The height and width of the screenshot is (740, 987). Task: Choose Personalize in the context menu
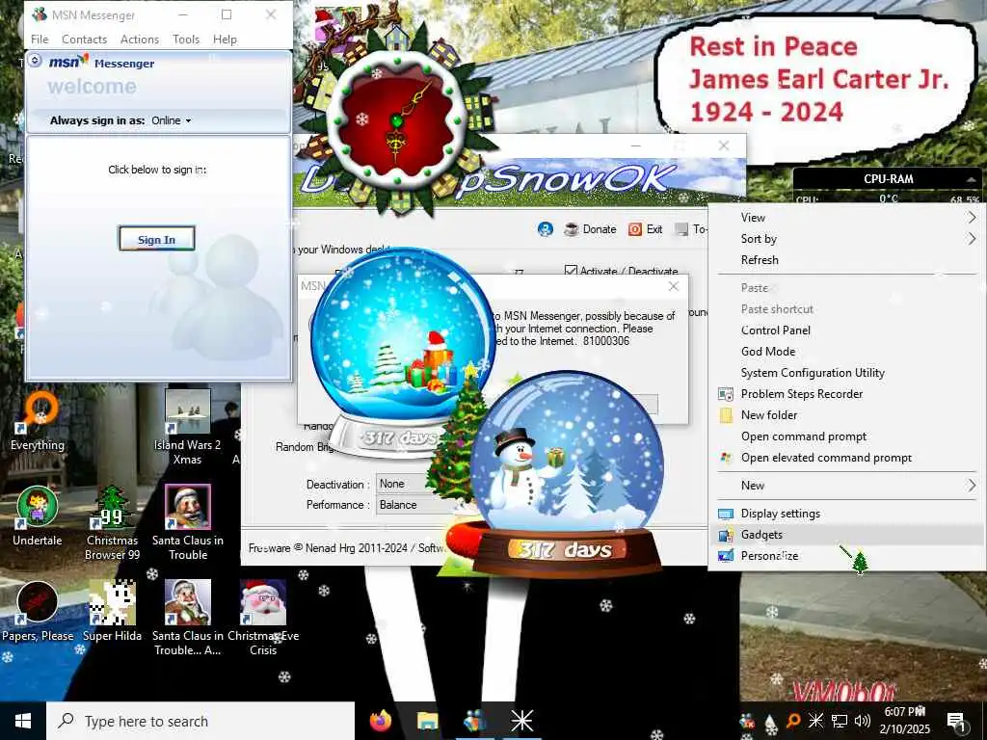point(846,556)
